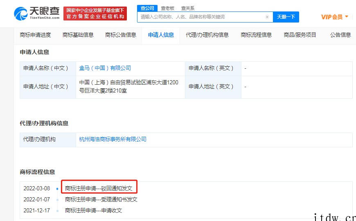Image resolution: width=356 pixels, height=221 pixels.
Task: Click the 2021-12-17 date entry
Action: point(37,210)
